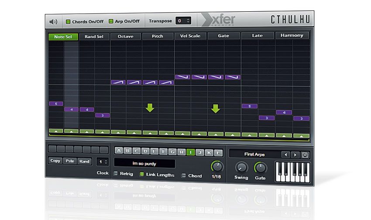Click the purple 2 step under Rand Sel
Image resolution: width=371 pixels, height=220 pixels.
click(x=103, y=115)
